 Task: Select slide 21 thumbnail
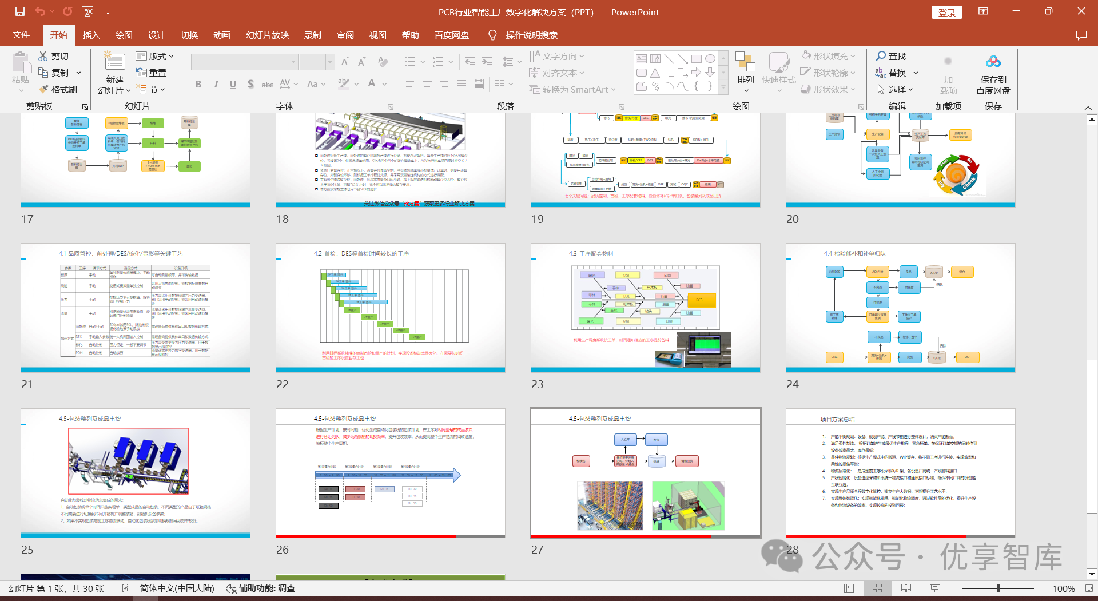(136, 308)
